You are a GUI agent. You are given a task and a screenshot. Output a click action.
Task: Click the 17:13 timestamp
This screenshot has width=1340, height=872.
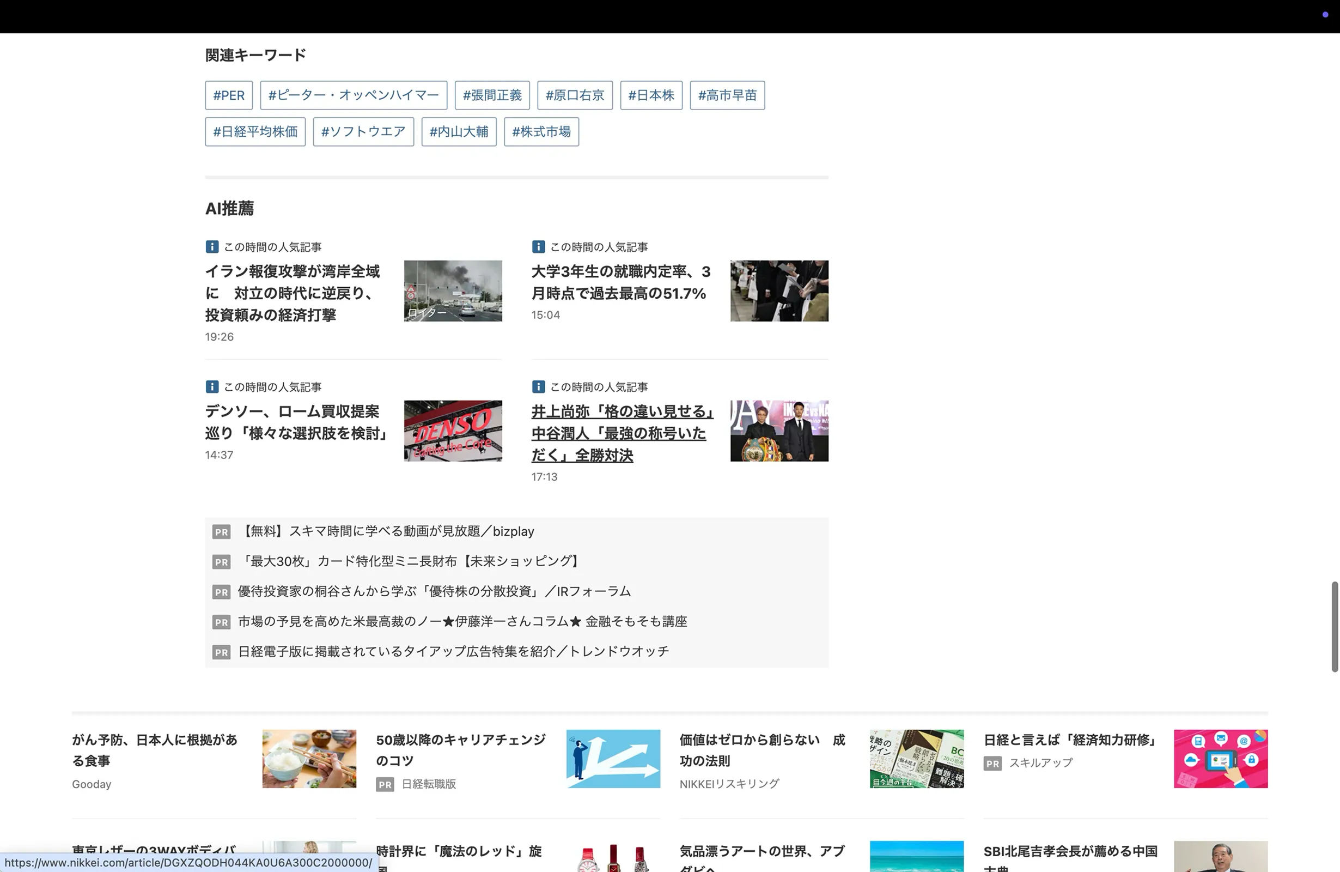coord(545,476)
